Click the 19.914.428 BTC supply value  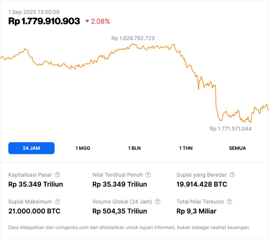[202, 184]
